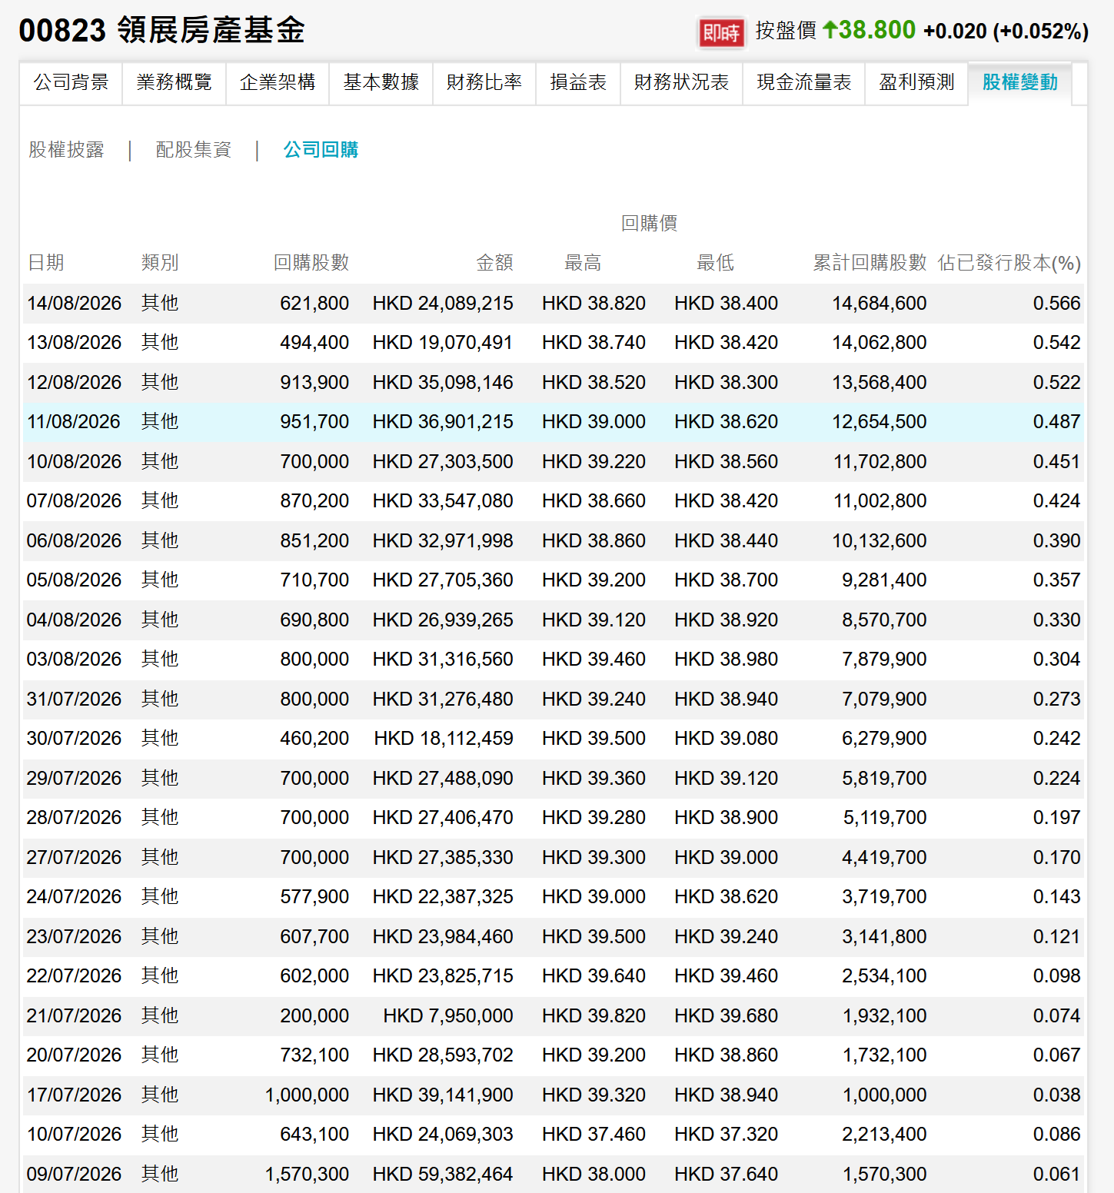Screen dimensions: 1114x1193
Task: View the 盈利預測 tab
Action: [x=916, y=82]
